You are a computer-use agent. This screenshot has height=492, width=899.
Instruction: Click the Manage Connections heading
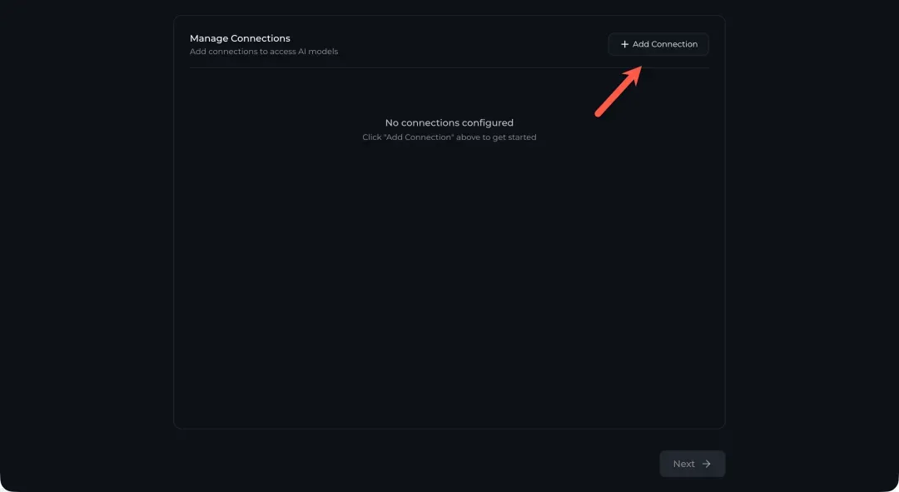(240, 38)
